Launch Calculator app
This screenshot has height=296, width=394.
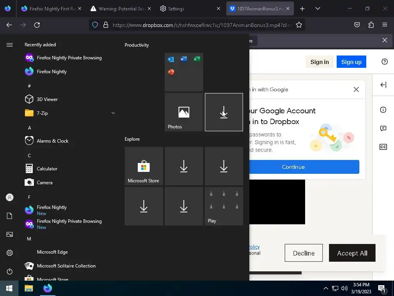(41, 168)
